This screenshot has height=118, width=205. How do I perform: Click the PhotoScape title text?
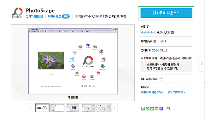point(40,11)
